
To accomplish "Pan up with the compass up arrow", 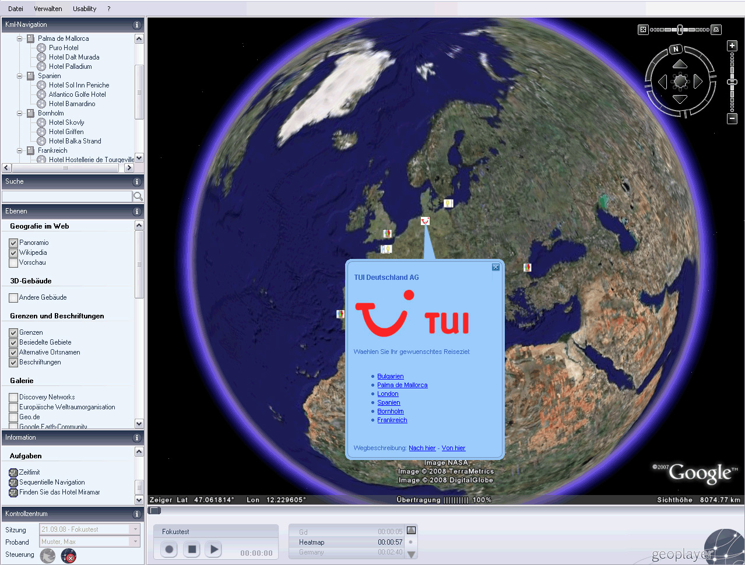I will click(680, 64).
